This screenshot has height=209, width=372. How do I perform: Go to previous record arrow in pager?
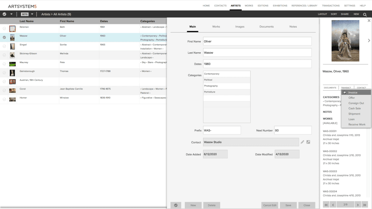click(333, 205)
